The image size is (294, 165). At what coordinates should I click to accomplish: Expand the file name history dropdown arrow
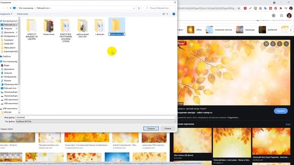(175, 117)
